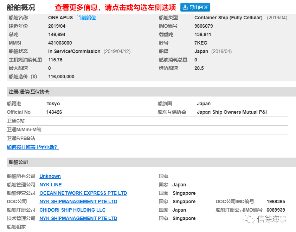Screen dimensions: 296x232
Task: Select In Service/Commission status text
Action: click(74, 52)
